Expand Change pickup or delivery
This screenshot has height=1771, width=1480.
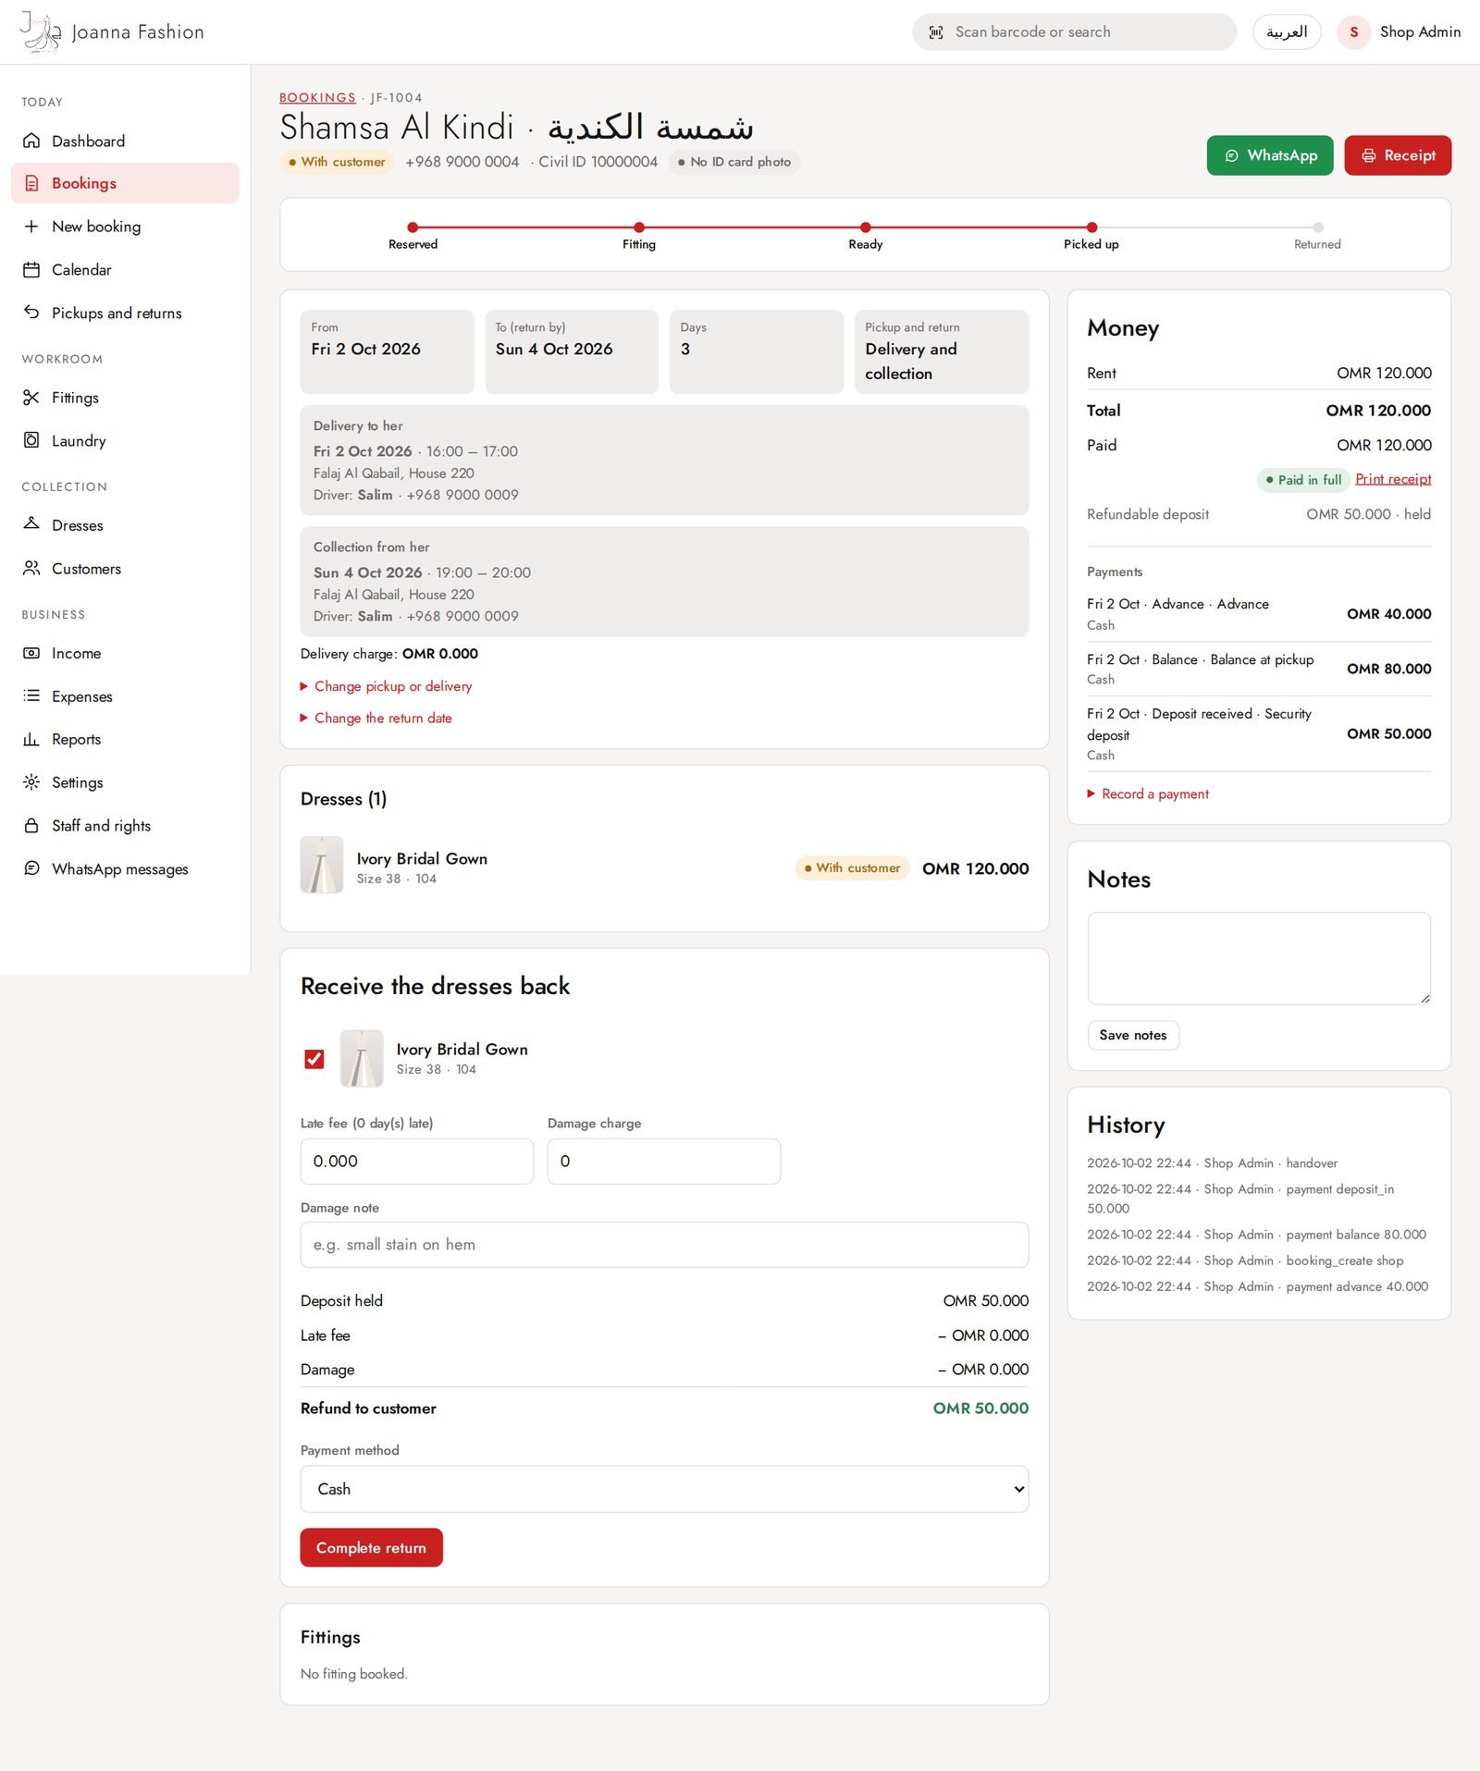coord(386,686)
